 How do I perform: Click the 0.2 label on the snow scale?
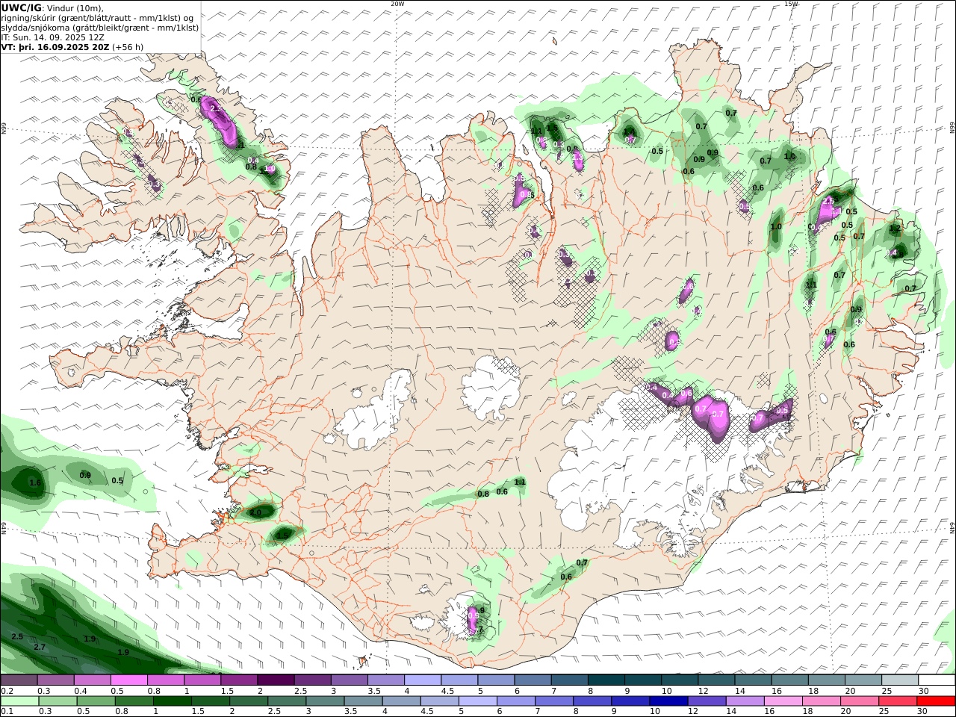point(7,691)
